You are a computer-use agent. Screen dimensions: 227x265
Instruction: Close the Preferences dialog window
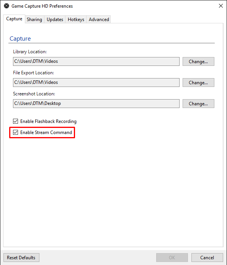point(221,6)
